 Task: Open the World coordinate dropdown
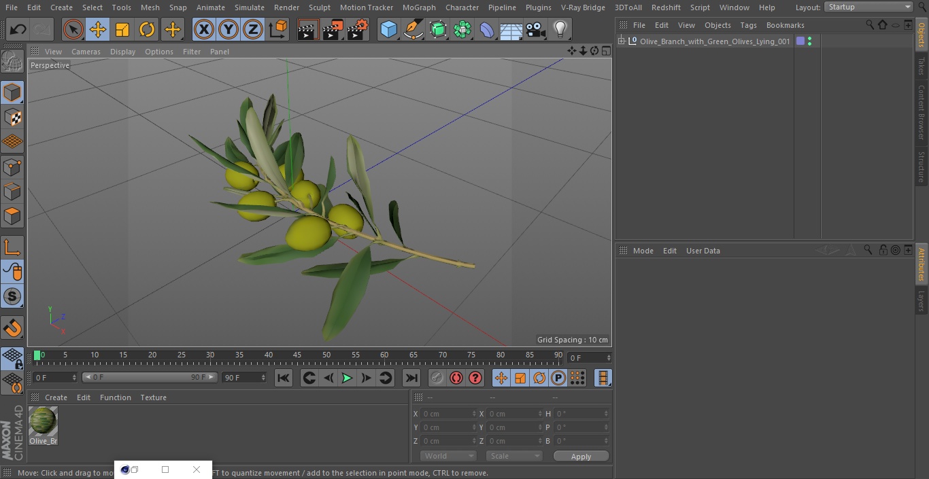[x=448, y=456]
